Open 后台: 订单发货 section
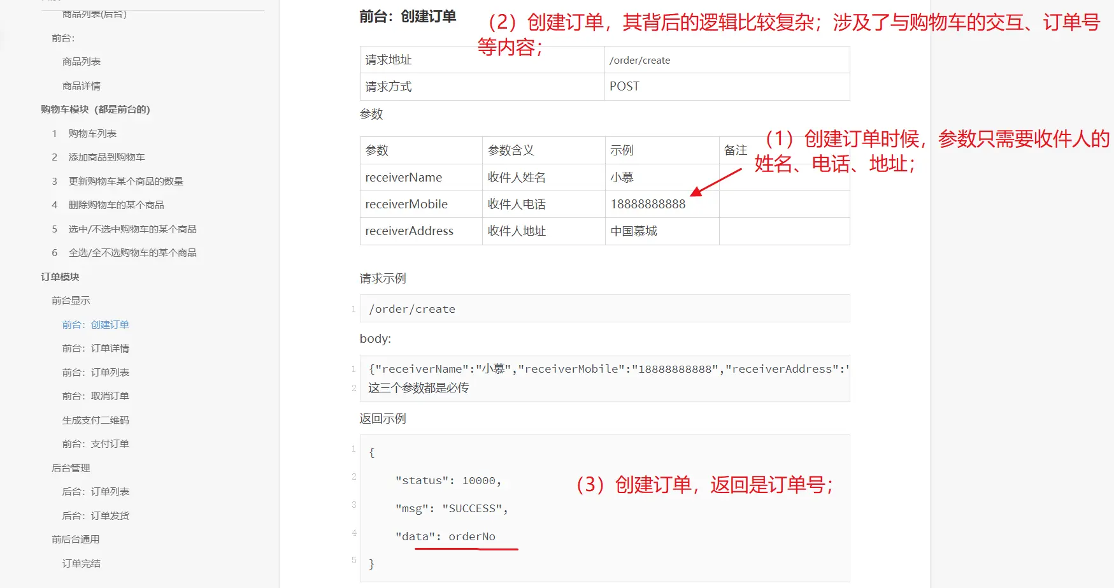Image resolution: width=1114 pixels, height=588 pixels. [96, 516]
